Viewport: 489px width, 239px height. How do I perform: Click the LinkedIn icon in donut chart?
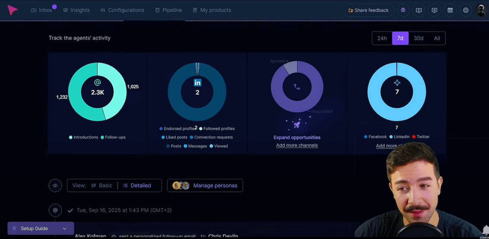click(x=197, y=83)
